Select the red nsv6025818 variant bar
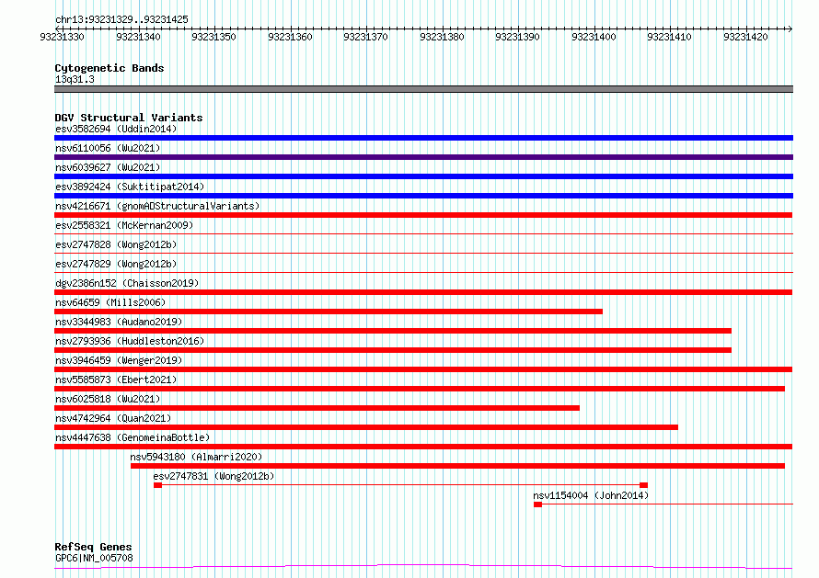819x578 pixels. tap(317, 408)
